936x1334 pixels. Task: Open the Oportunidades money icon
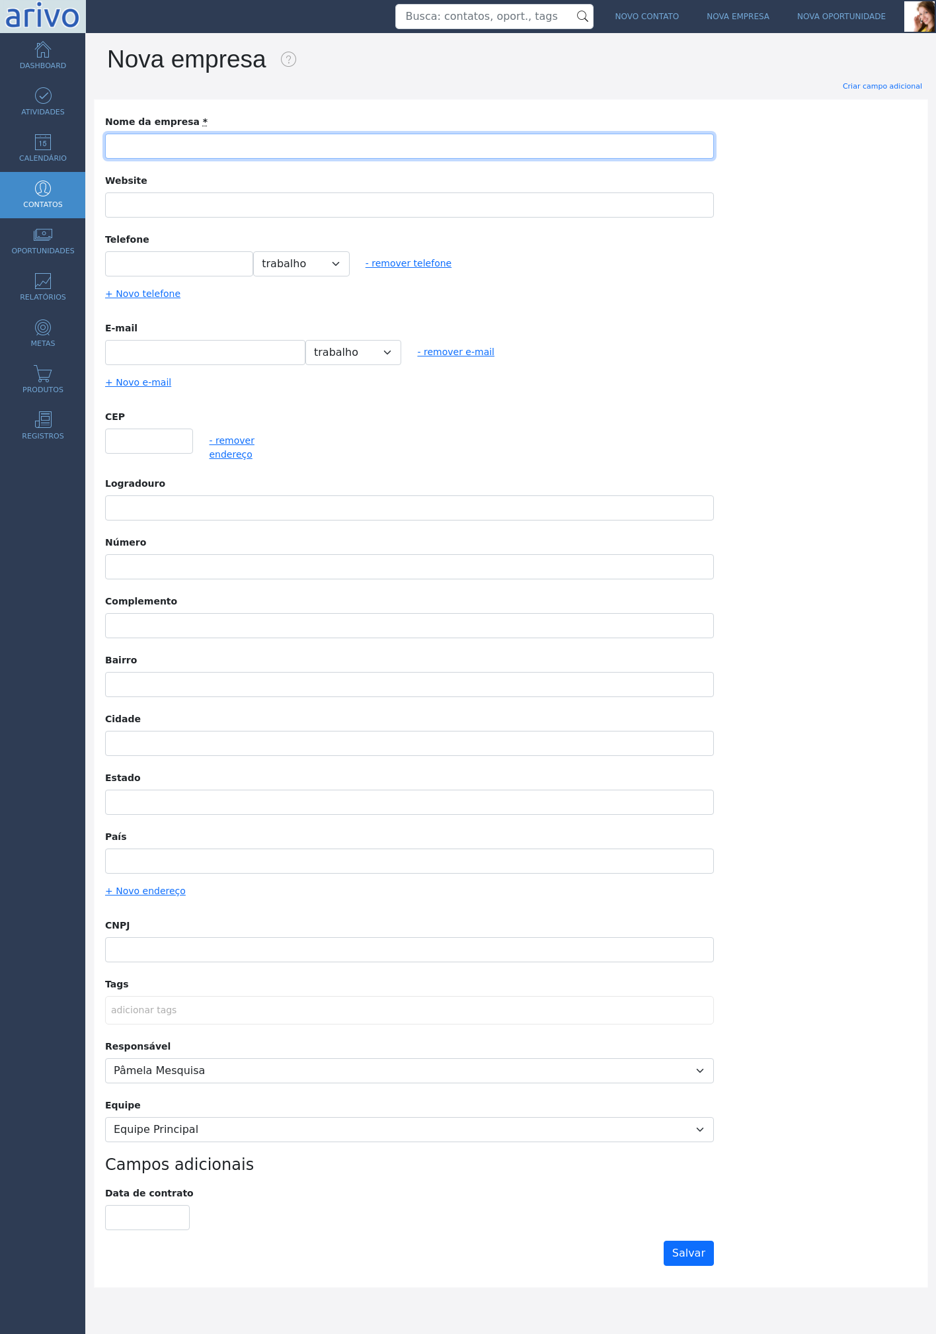[43, 235]
